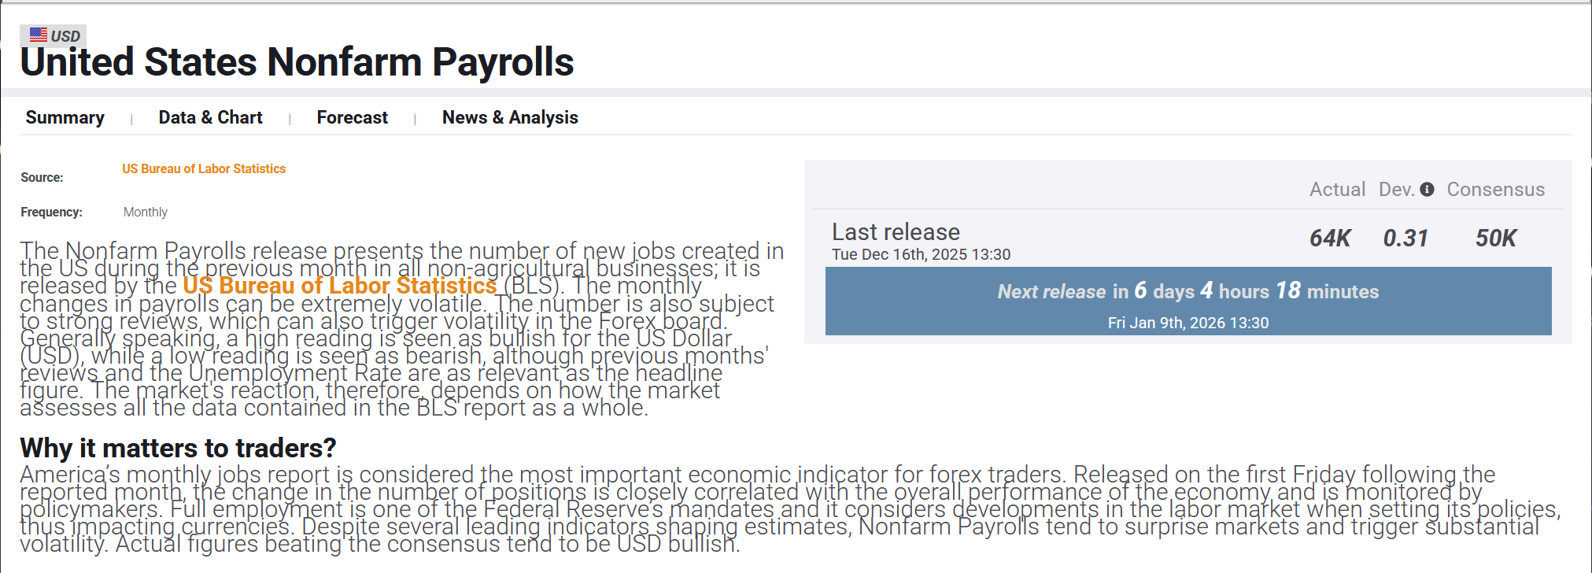1592x573 pixels.
Task: Open US Bureau of Labor Statistics source link
Action: (204, 168)
